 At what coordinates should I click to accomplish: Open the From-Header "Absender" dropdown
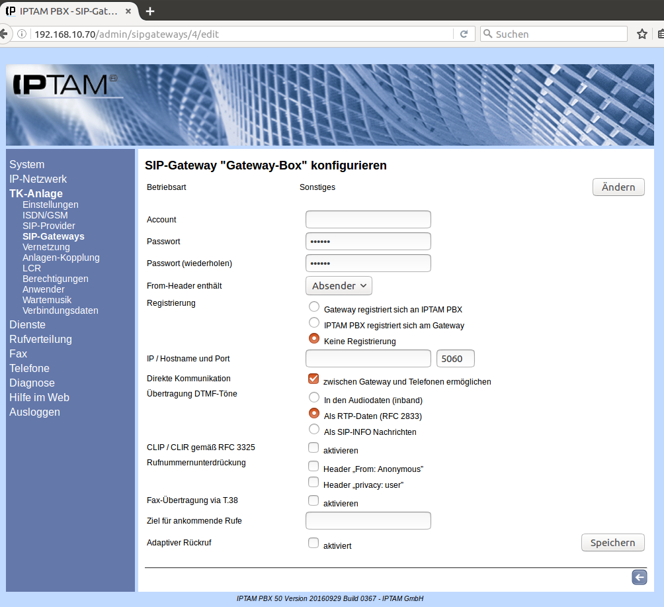coord(339,286)
